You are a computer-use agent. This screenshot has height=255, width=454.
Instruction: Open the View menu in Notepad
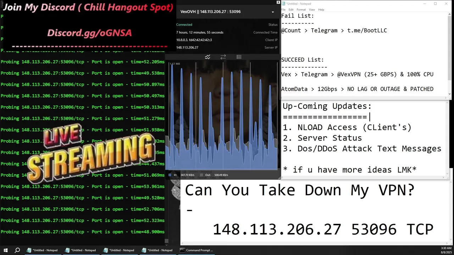312,10
